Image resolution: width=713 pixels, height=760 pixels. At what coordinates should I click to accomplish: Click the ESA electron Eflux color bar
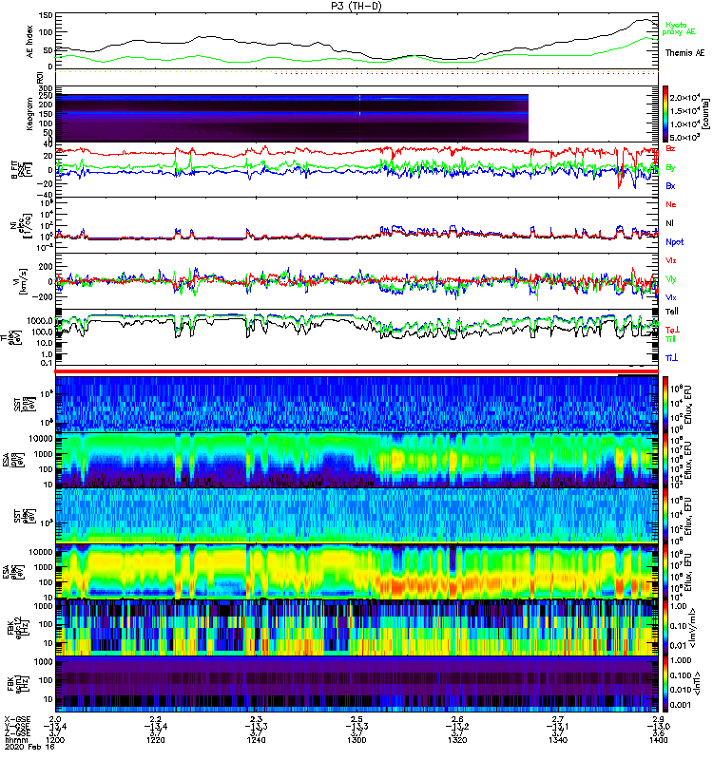(665, 572)
